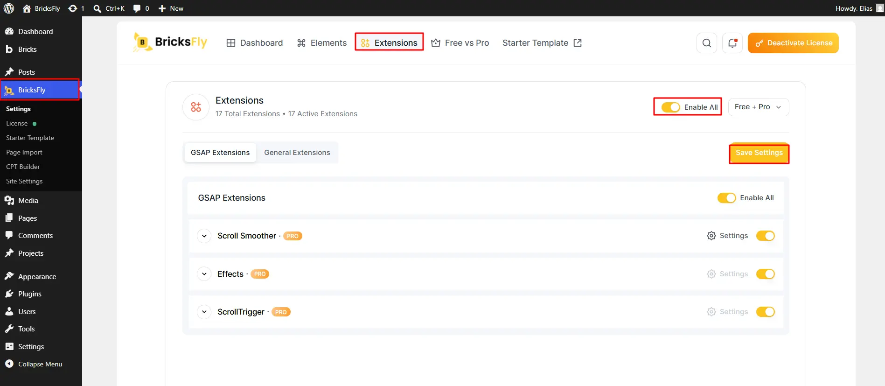The height and width of the screenshot is (386, 885).
Task: Open the Elements tab in BricksFly header
Action: 322,43
